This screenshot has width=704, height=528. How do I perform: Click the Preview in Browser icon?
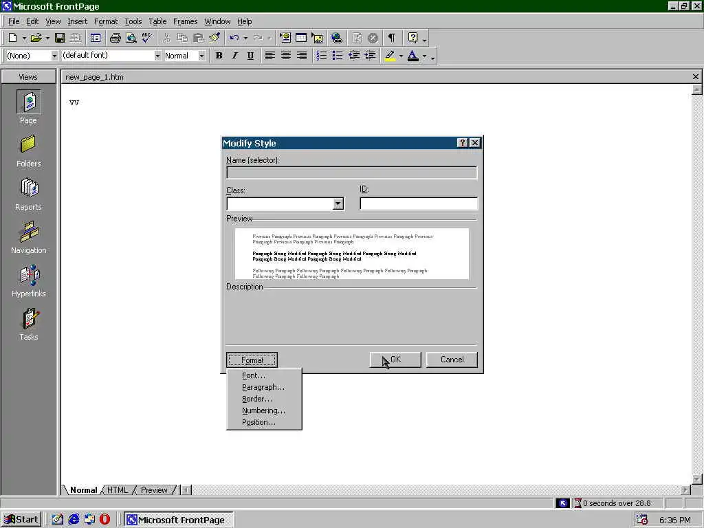[x=131, y=38]
